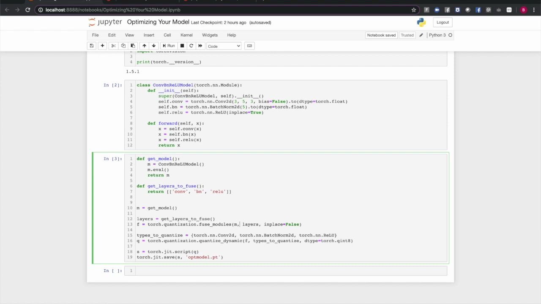Click the site information icon in address bar

40,10
